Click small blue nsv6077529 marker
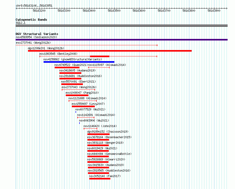 (x=76, y=112)
